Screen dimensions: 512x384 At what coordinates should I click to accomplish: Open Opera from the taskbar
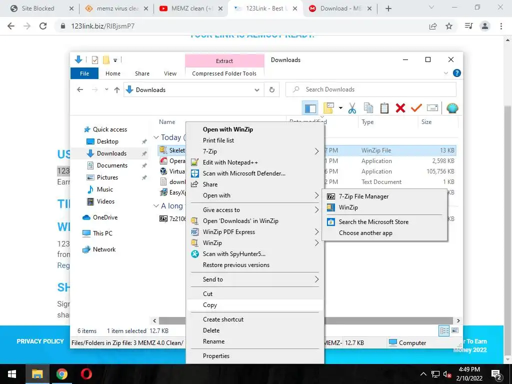point(86,374)
